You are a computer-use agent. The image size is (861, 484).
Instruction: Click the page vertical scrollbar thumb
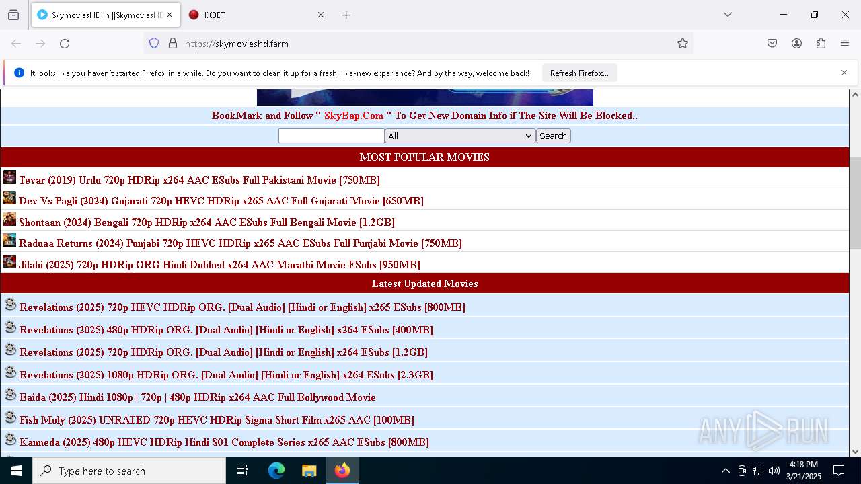(x=855, y=203)
